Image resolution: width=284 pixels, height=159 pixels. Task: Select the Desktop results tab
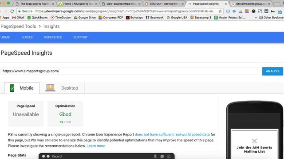[62, 88]
